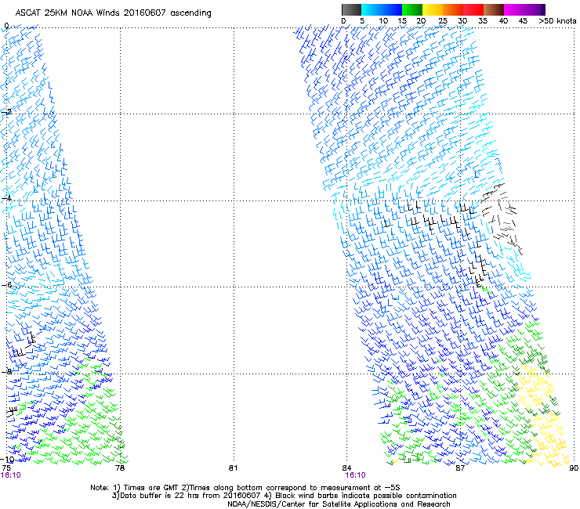Click the '>50 knots' legend label
The width and height of the screenshot is (580, 509).
(557, 21)
